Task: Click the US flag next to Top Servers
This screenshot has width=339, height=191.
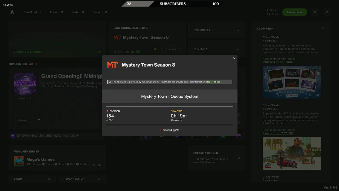Action: tap(31, 64)
